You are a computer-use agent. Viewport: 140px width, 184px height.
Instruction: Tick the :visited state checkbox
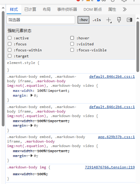(x=72, y=44)
